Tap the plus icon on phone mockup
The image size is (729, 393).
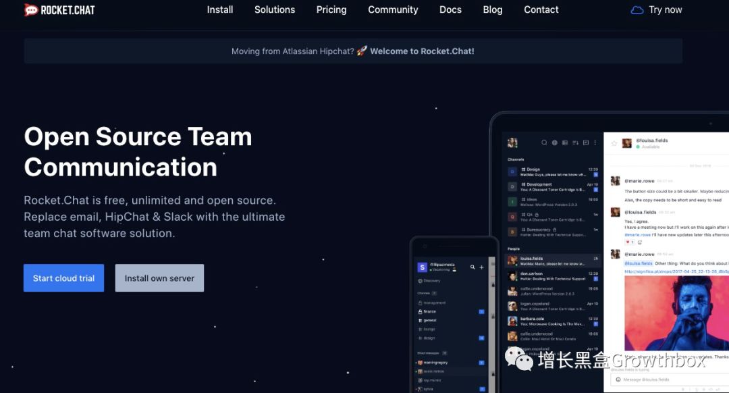pyautogui.click(x=481, y=267)
